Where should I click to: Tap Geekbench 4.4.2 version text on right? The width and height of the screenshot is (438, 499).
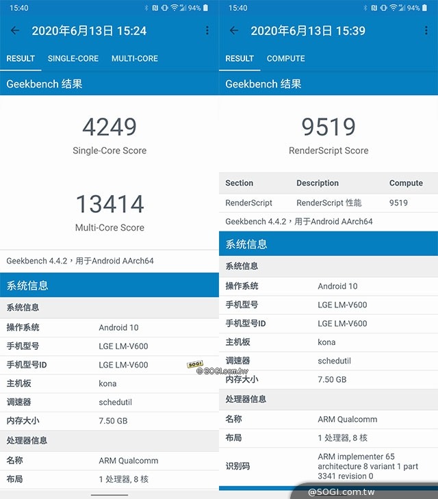tap(299, 222)
